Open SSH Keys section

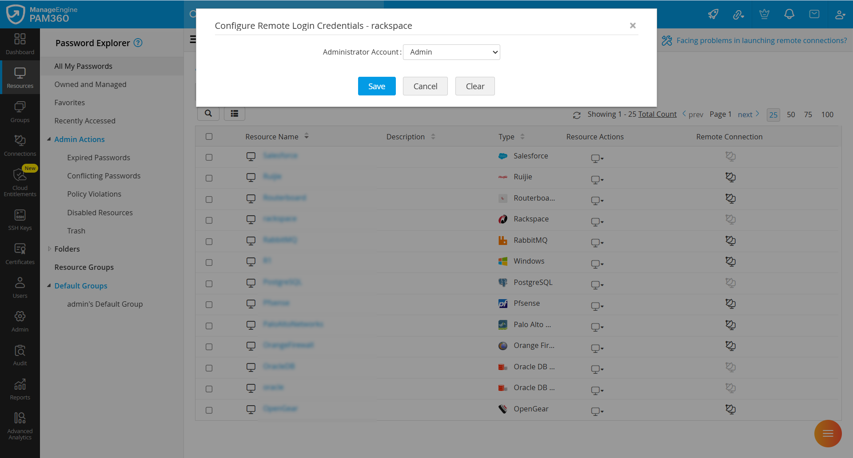(20, 220)
